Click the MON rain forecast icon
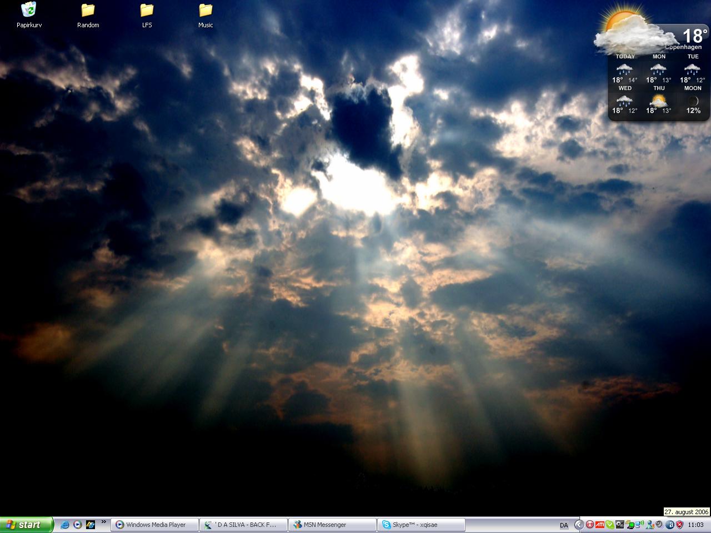Screen dimensions: 711x533 659,69
